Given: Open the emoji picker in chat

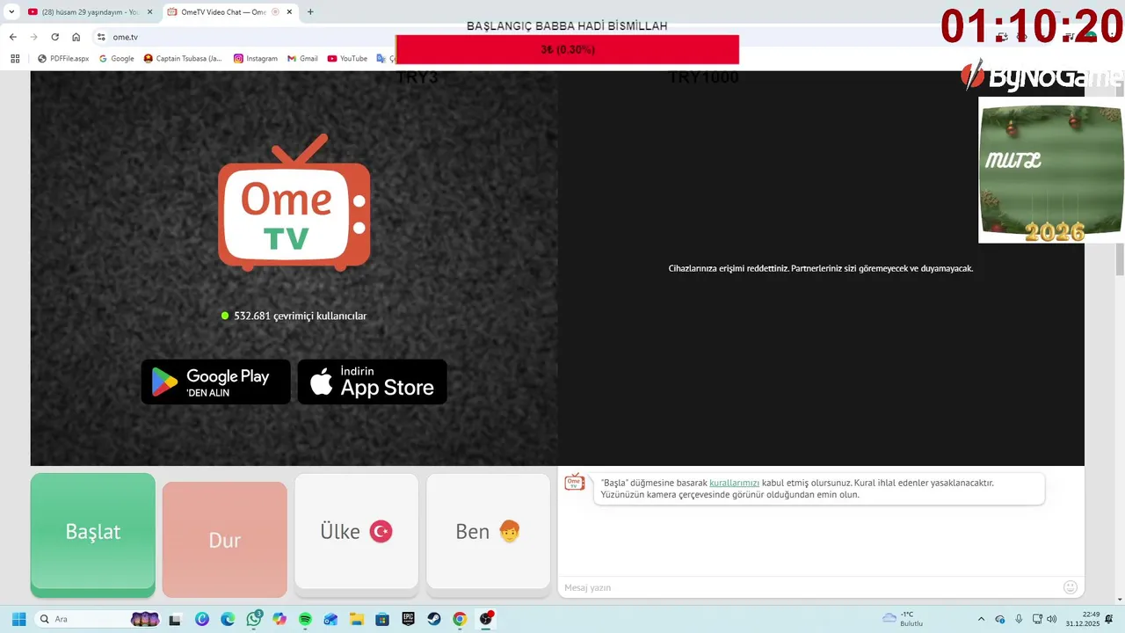Looking at the screenshot, I should pyautogui.click(x=1070, y=587).
